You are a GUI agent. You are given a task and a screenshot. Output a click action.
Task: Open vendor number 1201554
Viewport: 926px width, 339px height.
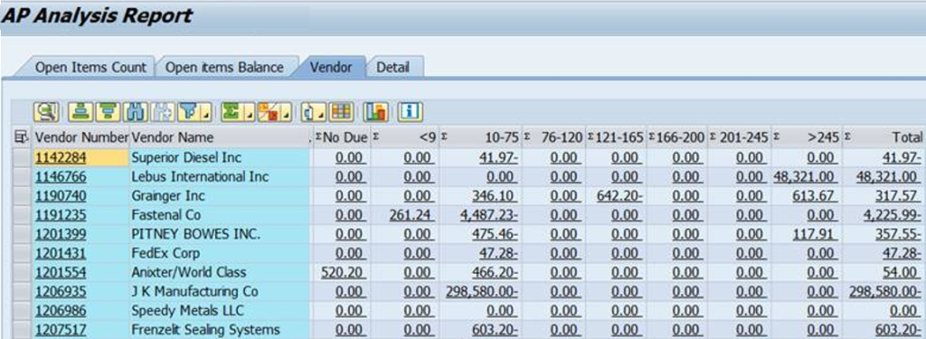61,272
